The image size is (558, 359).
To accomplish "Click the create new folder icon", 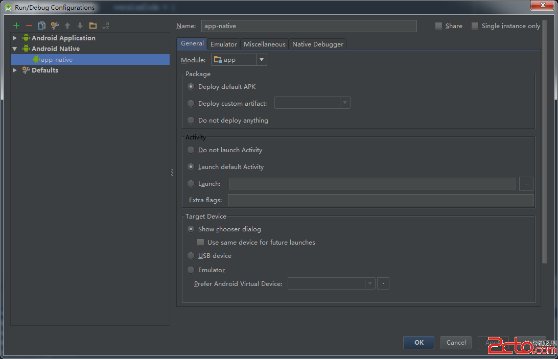I will tap(92, 26).
